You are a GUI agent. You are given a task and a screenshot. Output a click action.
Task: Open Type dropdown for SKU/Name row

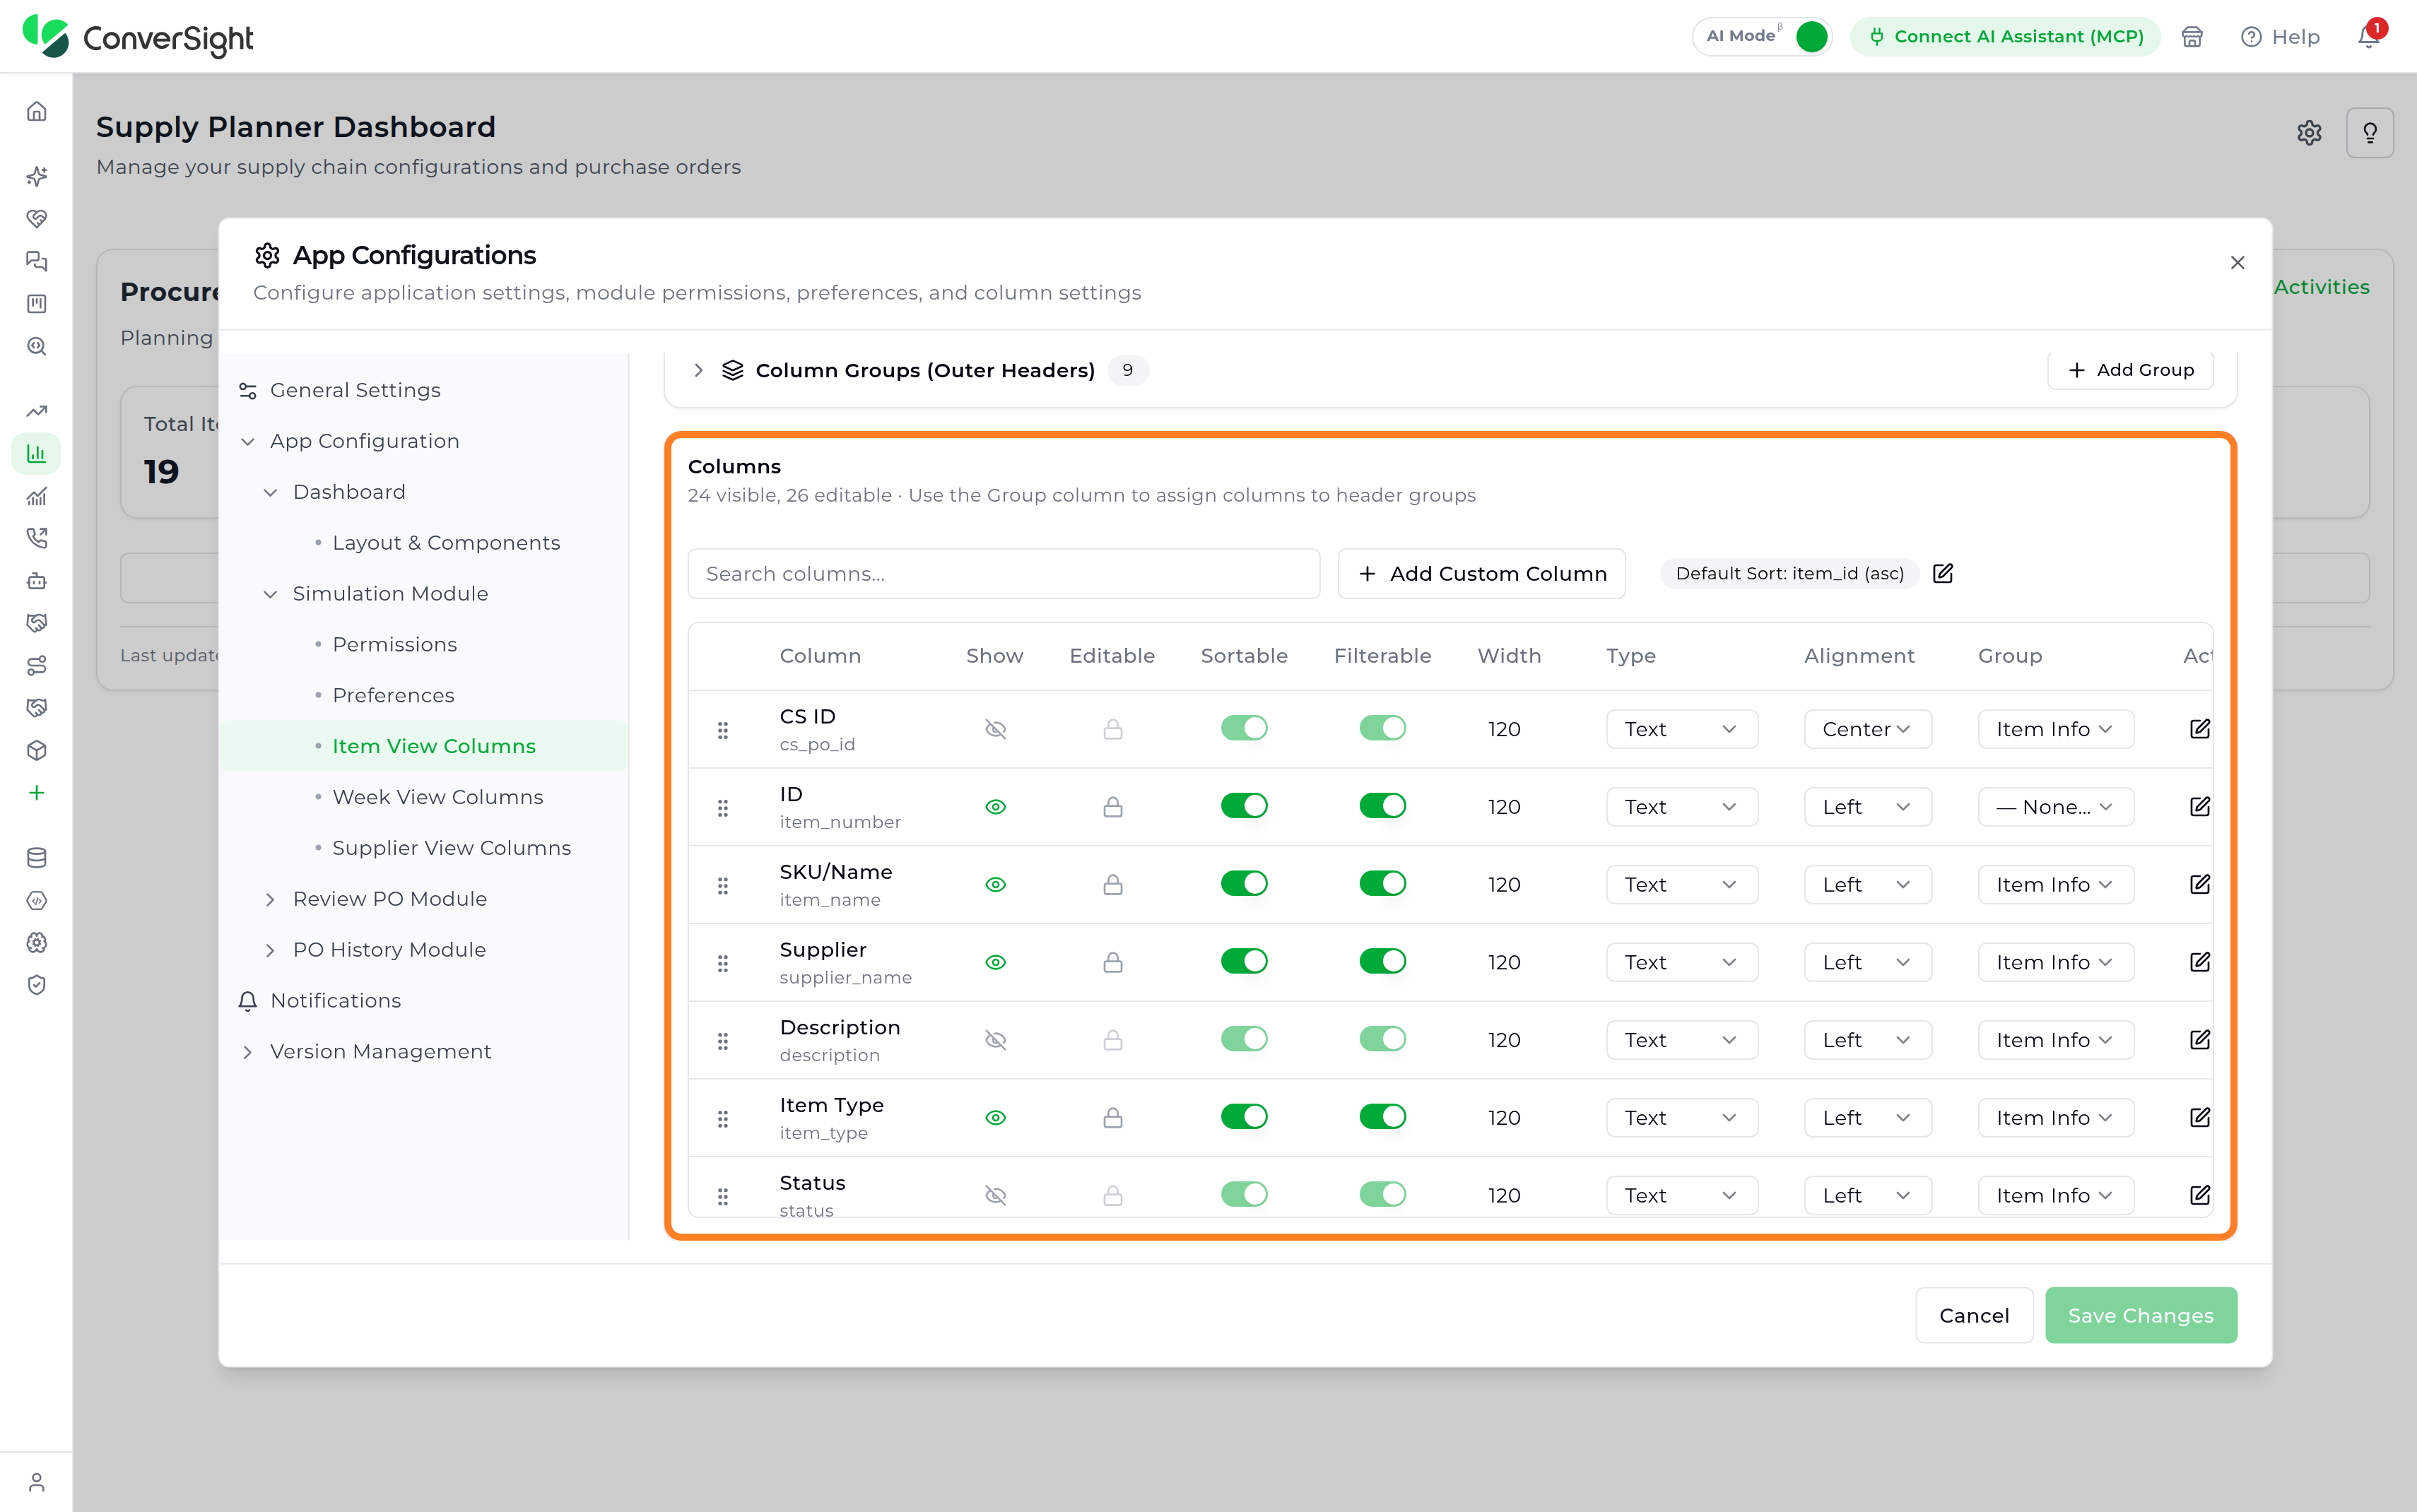pyautogui.click(x=1682, y=885)
